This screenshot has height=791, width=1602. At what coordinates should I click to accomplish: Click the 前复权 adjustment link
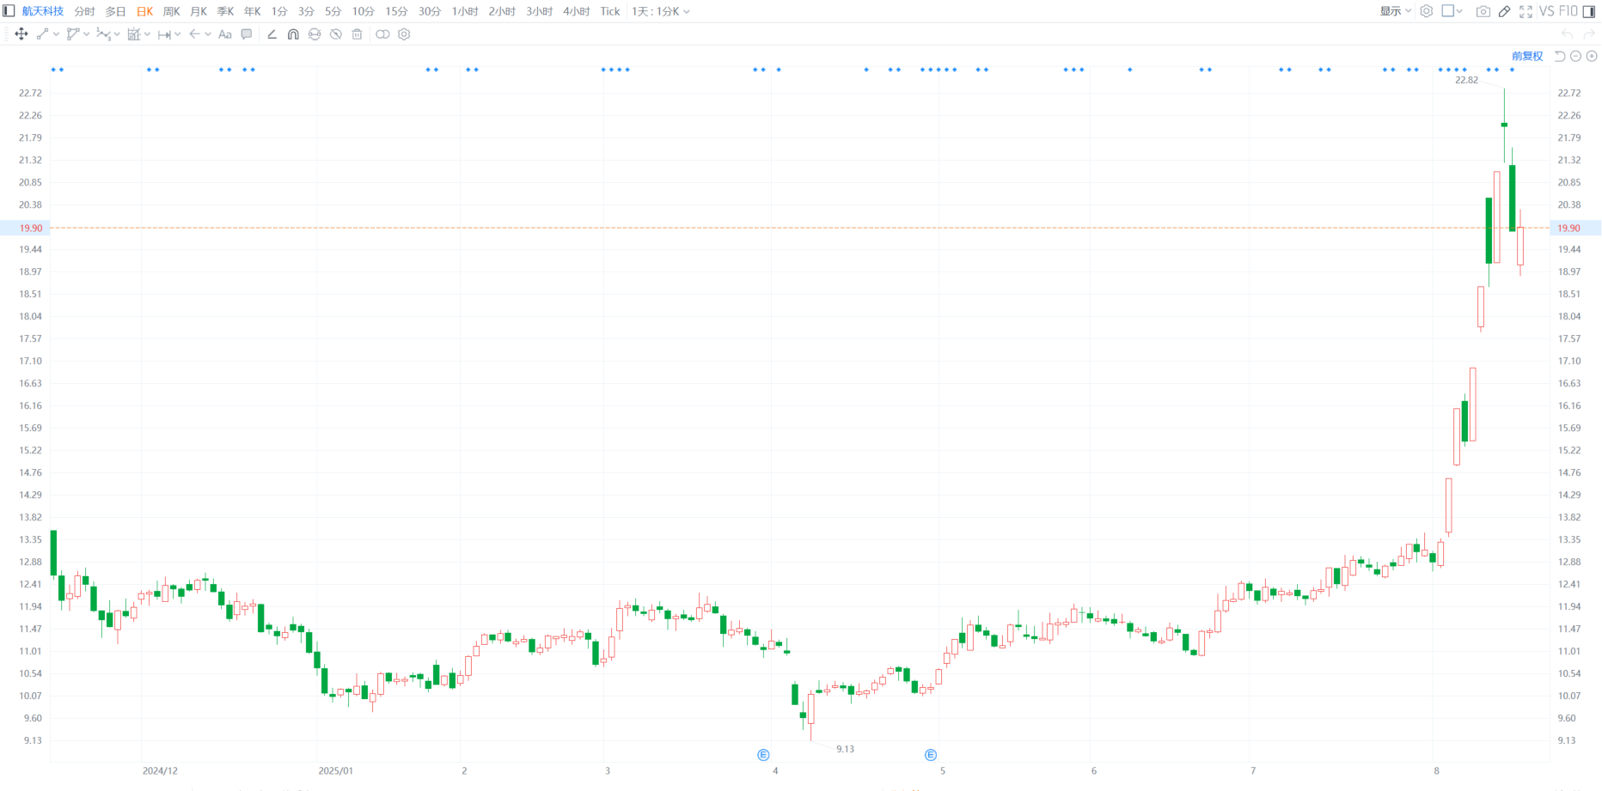click(x=1527, y=56)
